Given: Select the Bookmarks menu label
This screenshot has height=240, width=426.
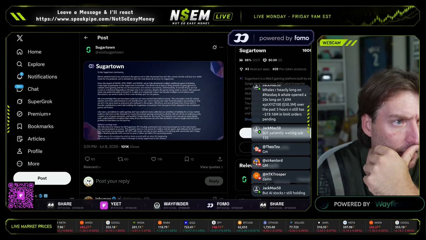Looking at the screenshot, I should point(40,126).
